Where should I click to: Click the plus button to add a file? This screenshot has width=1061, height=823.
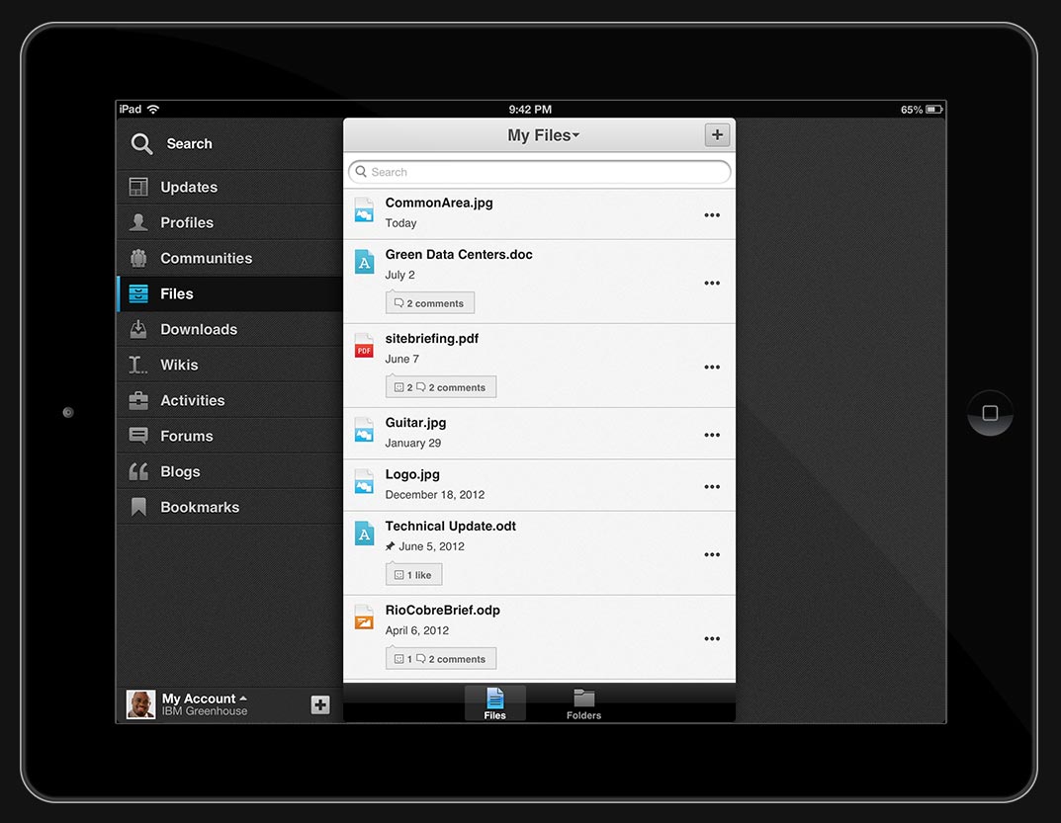(717, 135)
